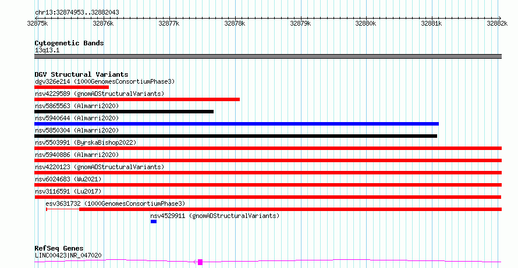Click the chr13:32874953..32882043 coordinate label

(x=77, y=13)
